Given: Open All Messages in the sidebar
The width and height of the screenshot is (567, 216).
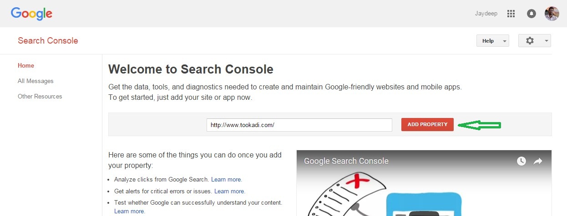Looking at the screenshot, I should (35, 81).
